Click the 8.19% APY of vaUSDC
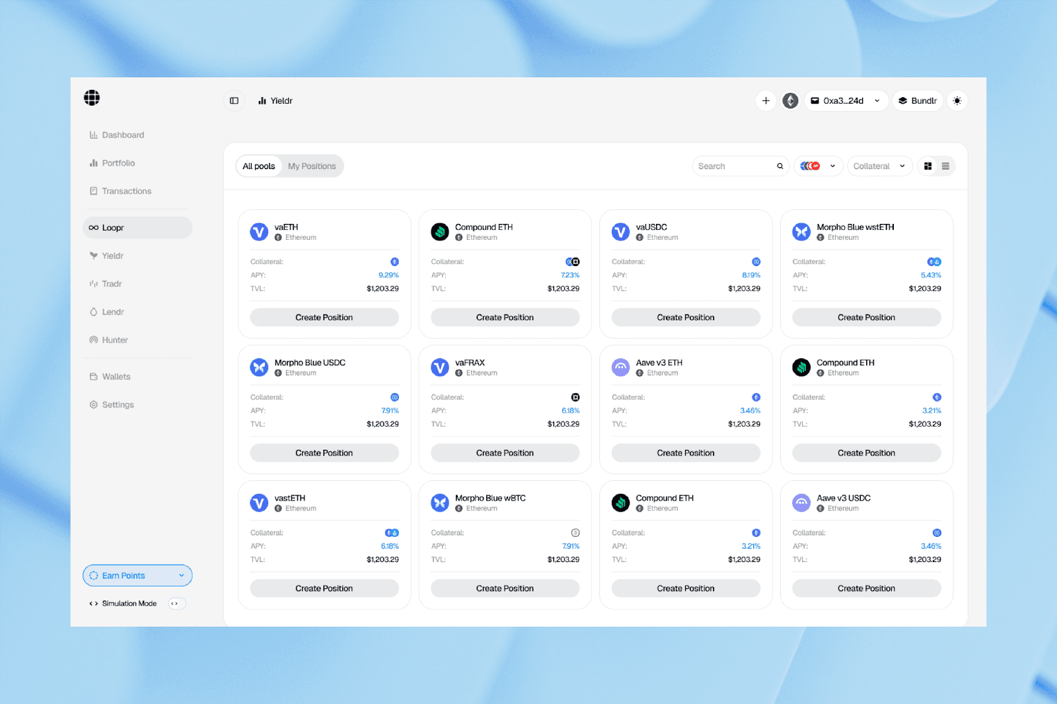 point(751,275)
